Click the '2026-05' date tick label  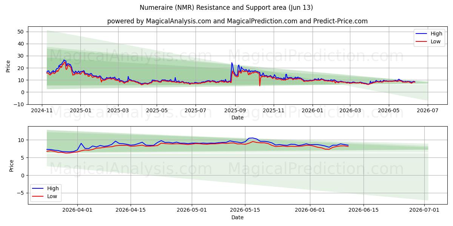389,111
